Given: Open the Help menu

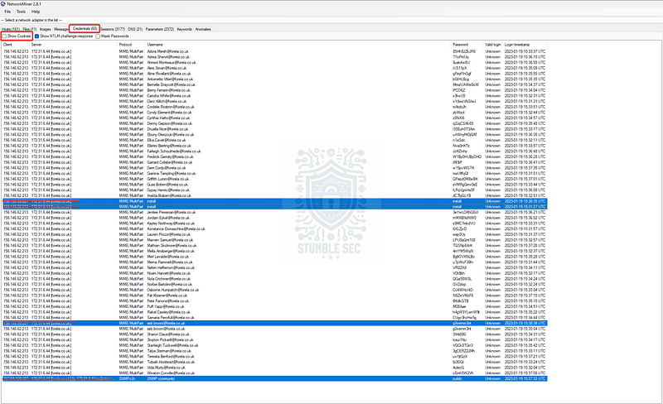Looking at the screenshot, I should (36, 12).
